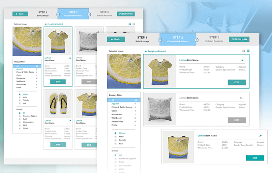Open STEP 2 Customize Products tab, front window

pyautogui.click(x=178, y=39)
